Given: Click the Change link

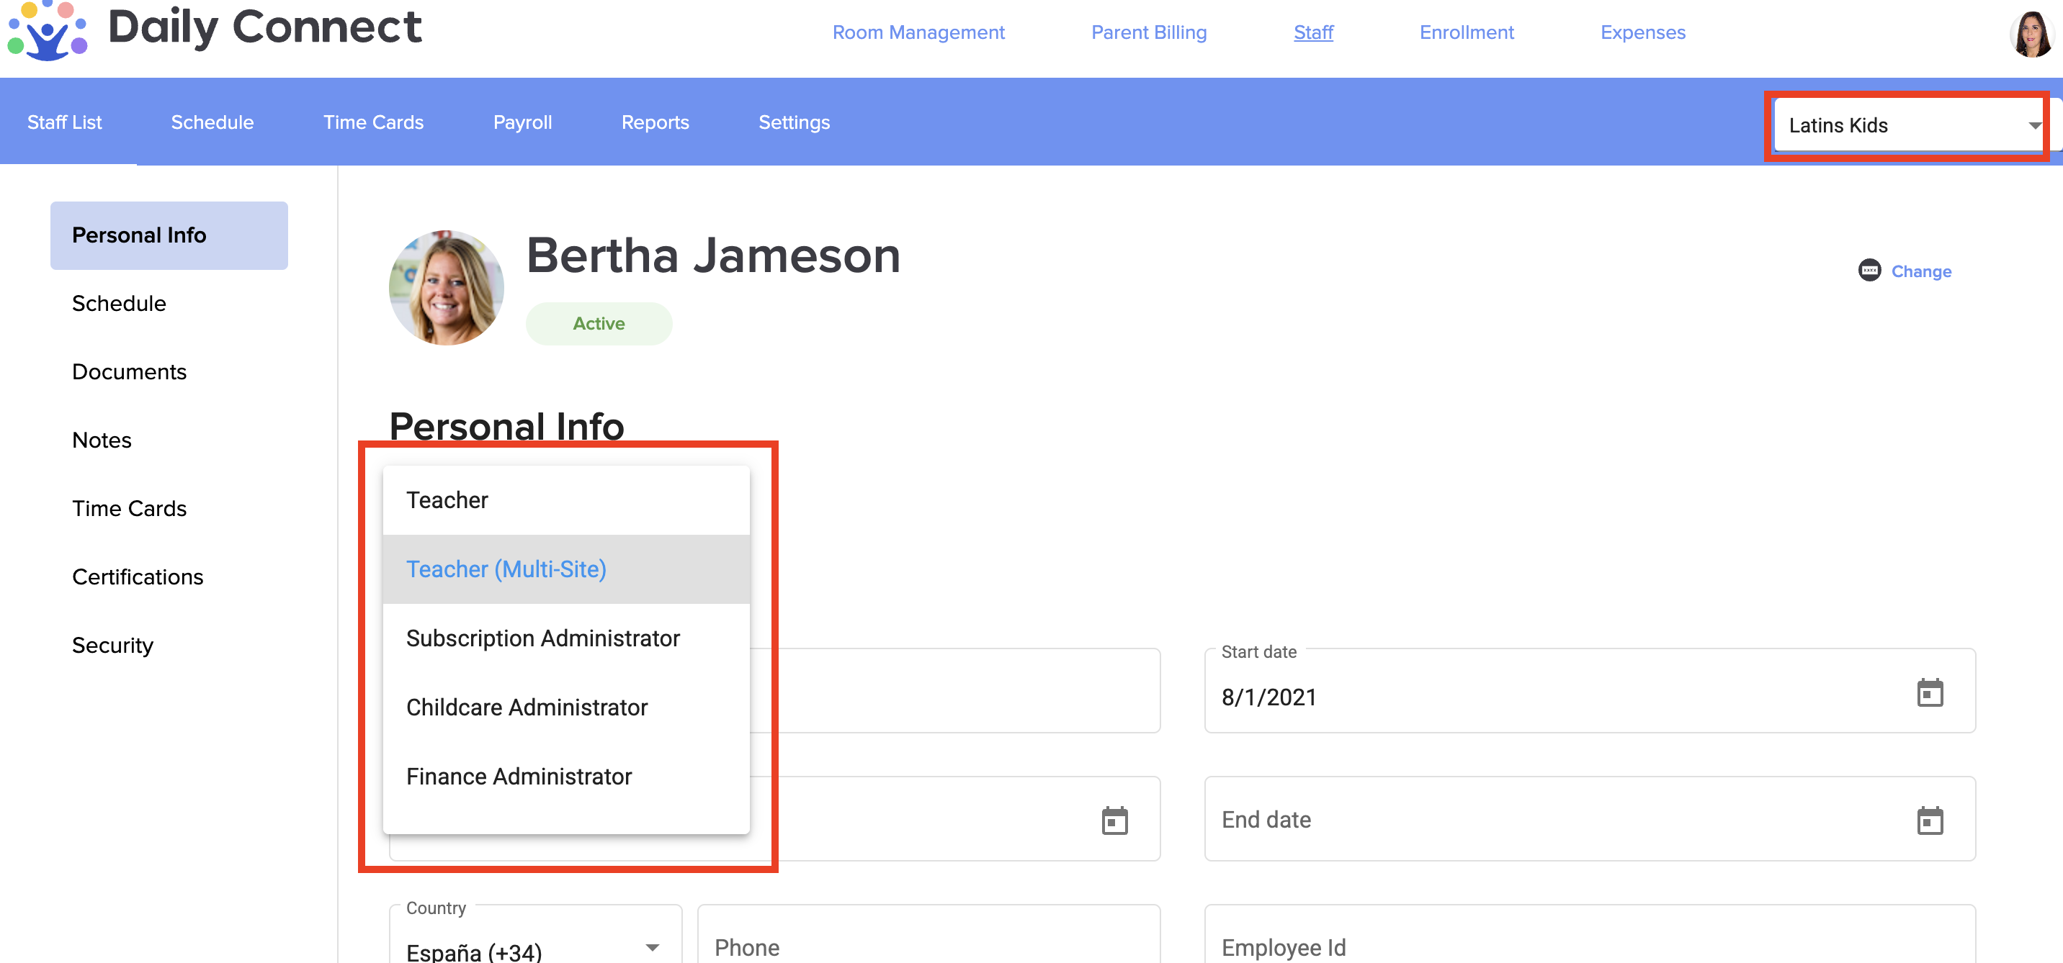Looking at the screenshot, I should 1920,271.
